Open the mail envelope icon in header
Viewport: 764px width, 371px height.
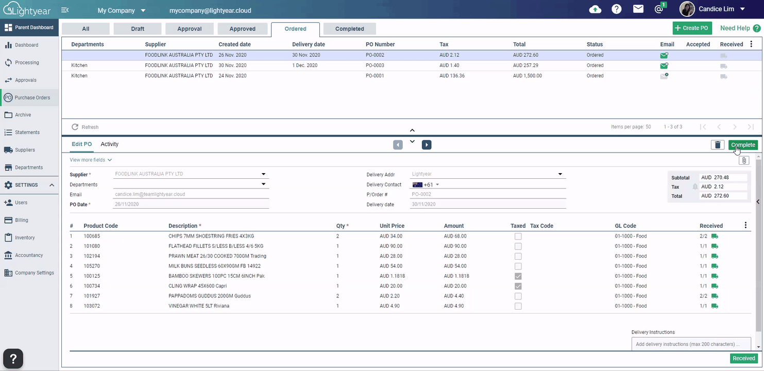[x=638, y=9]
